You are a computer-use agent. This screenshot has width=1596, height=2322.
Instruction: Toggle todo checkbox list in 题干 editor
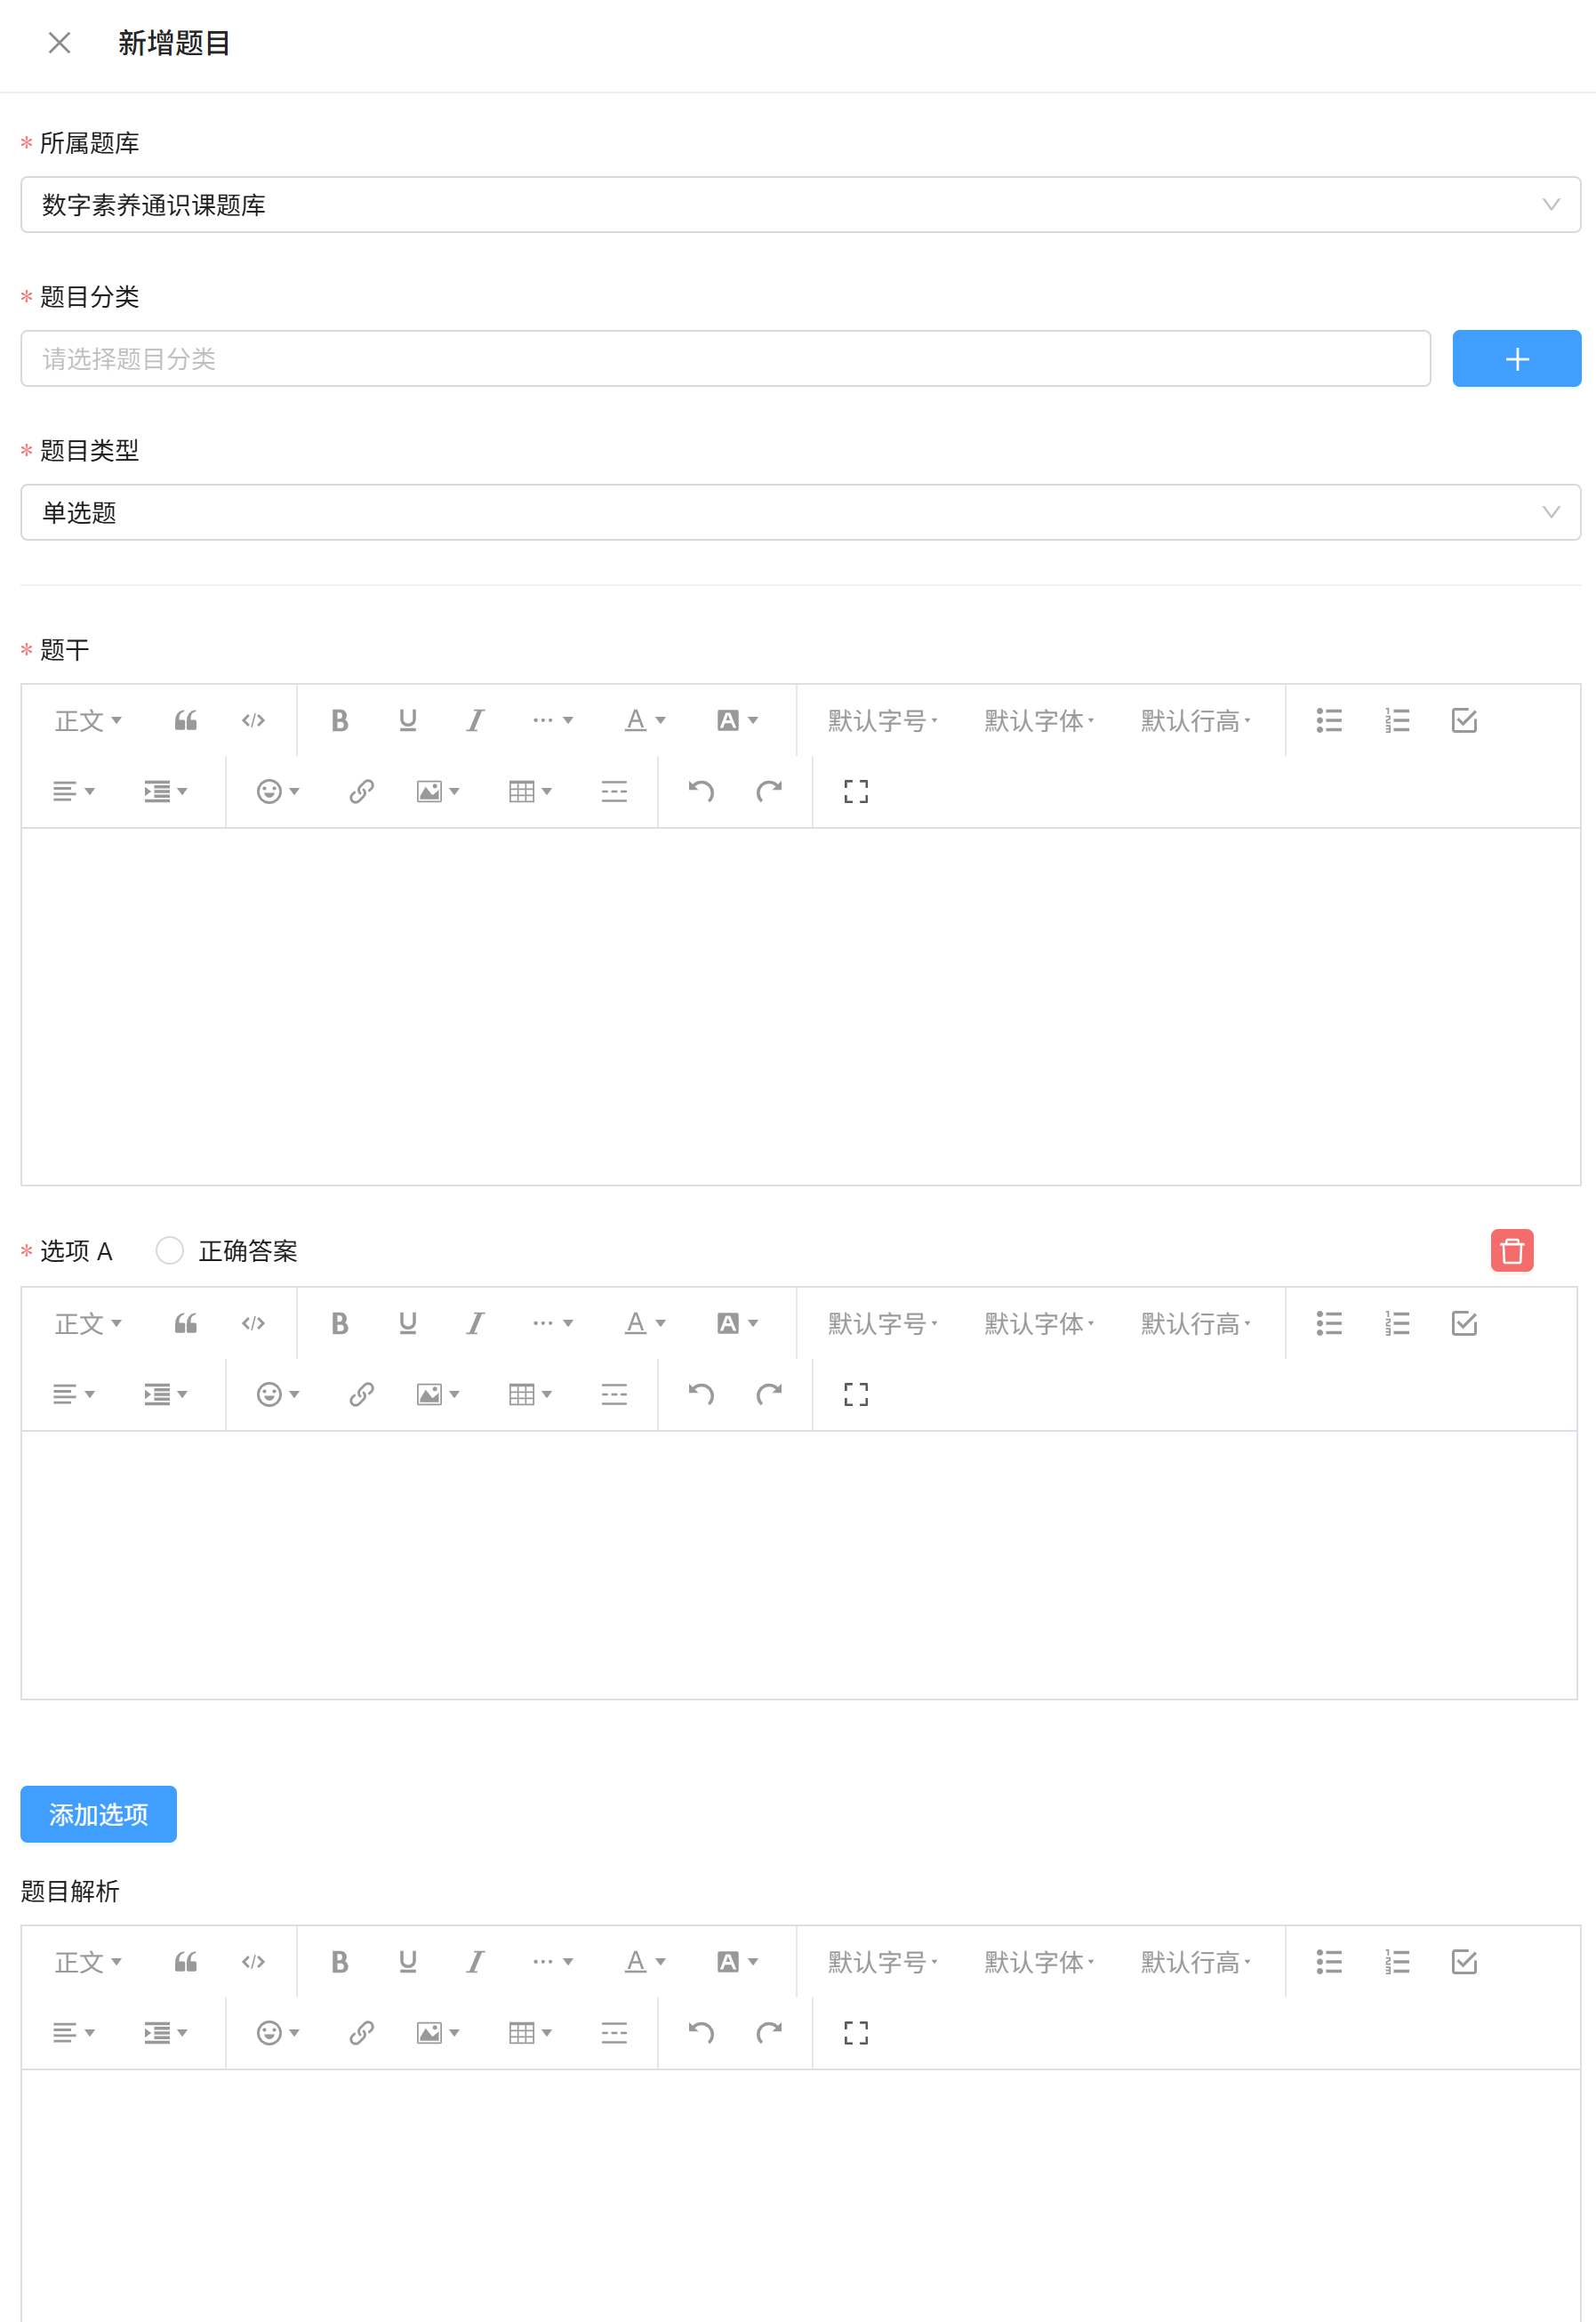(1463, 720)
